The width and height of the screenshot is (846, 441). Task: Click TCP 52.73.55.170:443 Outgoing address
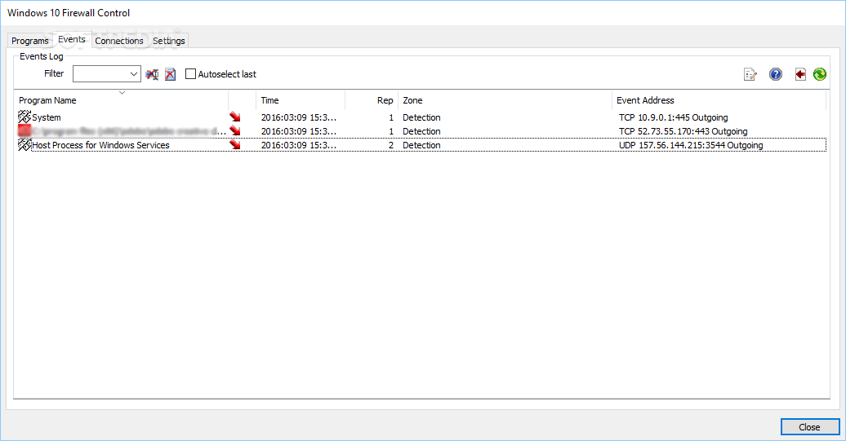[x=683, y=131]
